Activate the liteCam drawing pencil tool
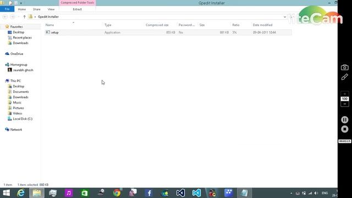352x198 pixels. pos(345,77)
